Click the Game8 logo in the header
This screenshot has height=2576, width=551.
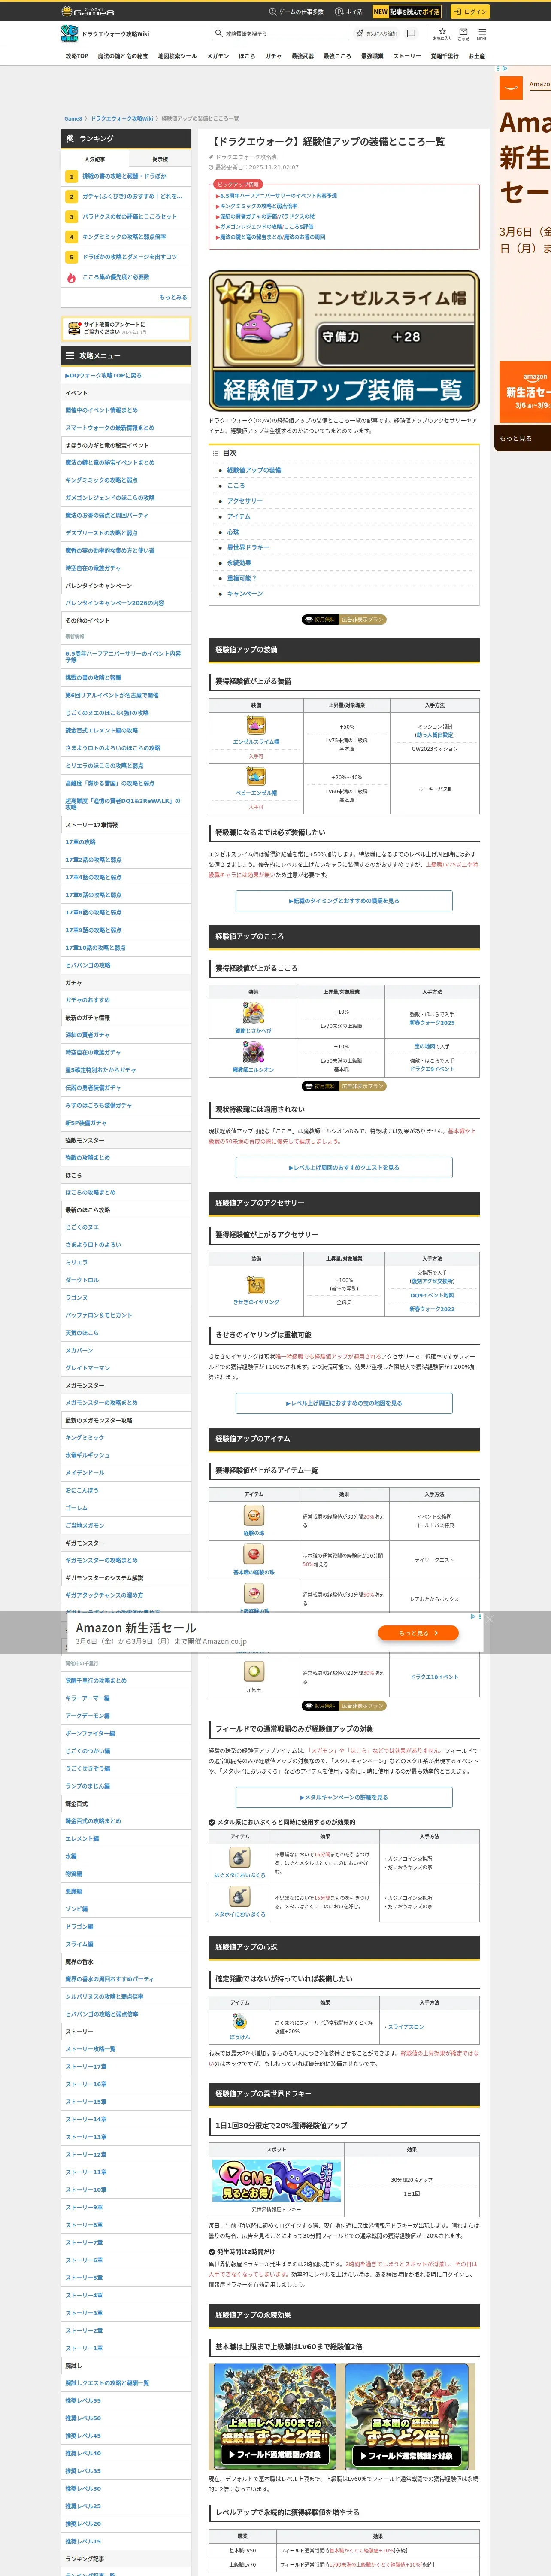tap(88, 11)
